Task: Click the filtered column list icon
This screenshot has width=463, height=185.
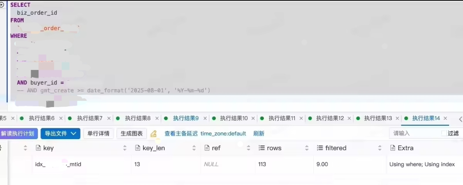Action: pos(320,148)
